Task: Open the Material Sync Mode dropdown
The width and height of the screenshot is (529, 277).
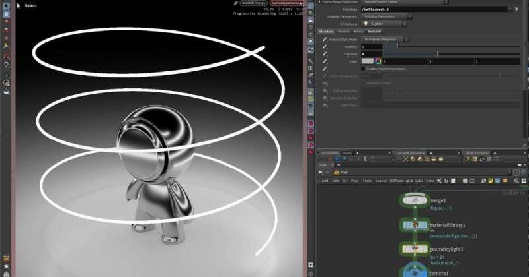Action: click(x=386, y=40)
